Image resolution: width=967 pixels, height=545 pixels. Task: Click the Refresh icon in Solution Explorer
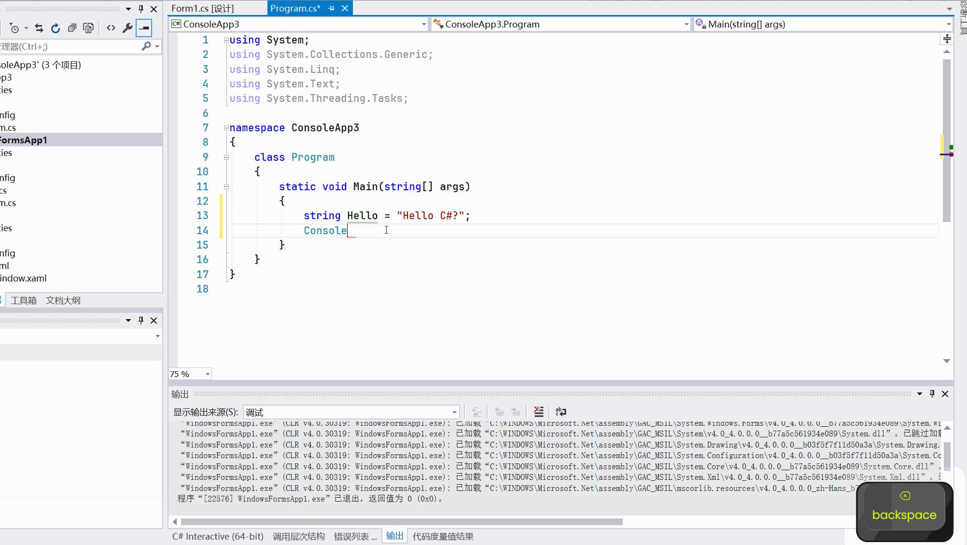click(56, 28)
